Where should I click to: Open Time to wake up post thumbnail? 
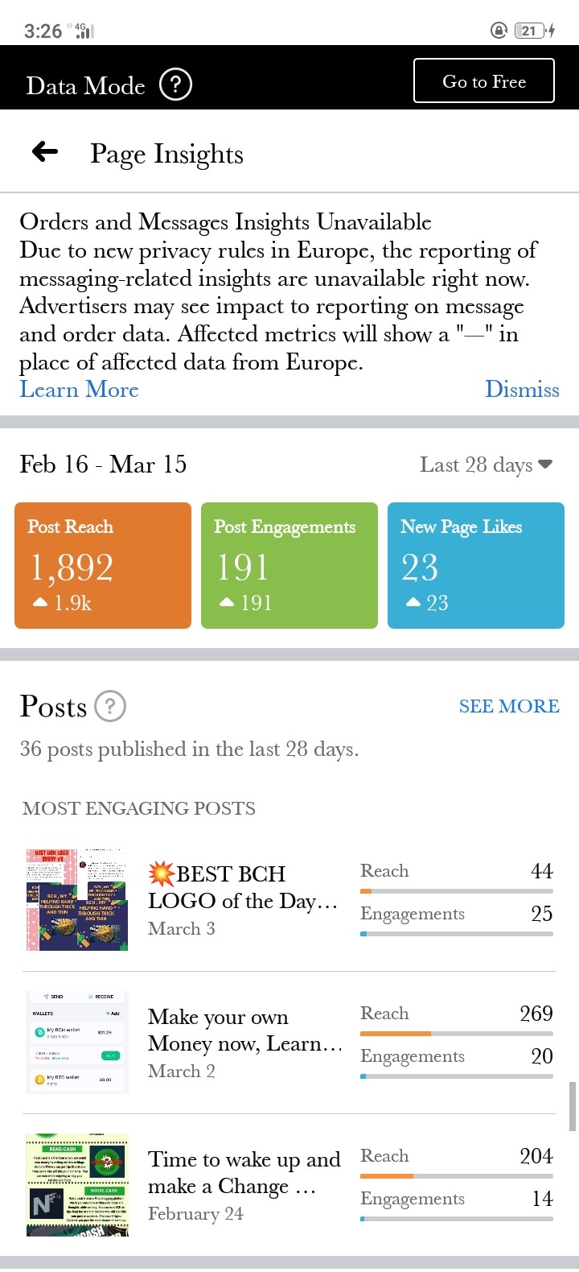click(77, 1185)
